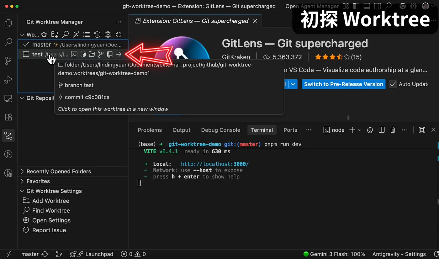
Task: Collapse the Worktrees section
Action: (22, 34)
